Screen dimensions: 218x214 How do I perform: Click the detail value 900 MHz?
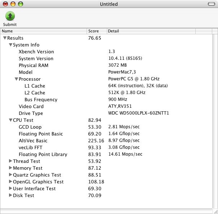[x=118, y=99]
